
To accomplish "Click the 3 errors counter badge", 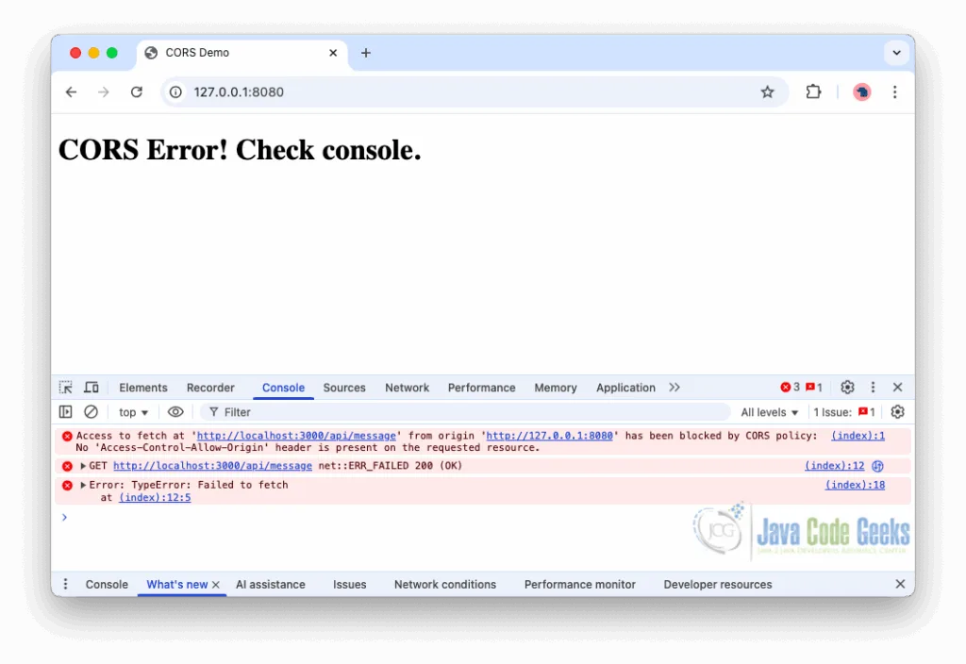I will pos(790,387).
